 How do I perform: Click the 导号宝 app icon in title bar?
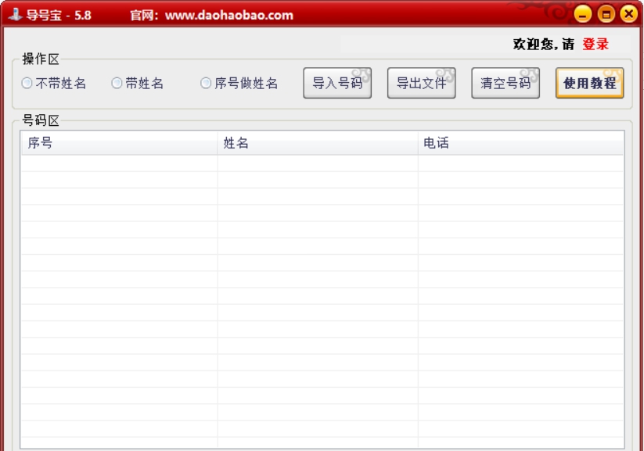pos(15,15)
